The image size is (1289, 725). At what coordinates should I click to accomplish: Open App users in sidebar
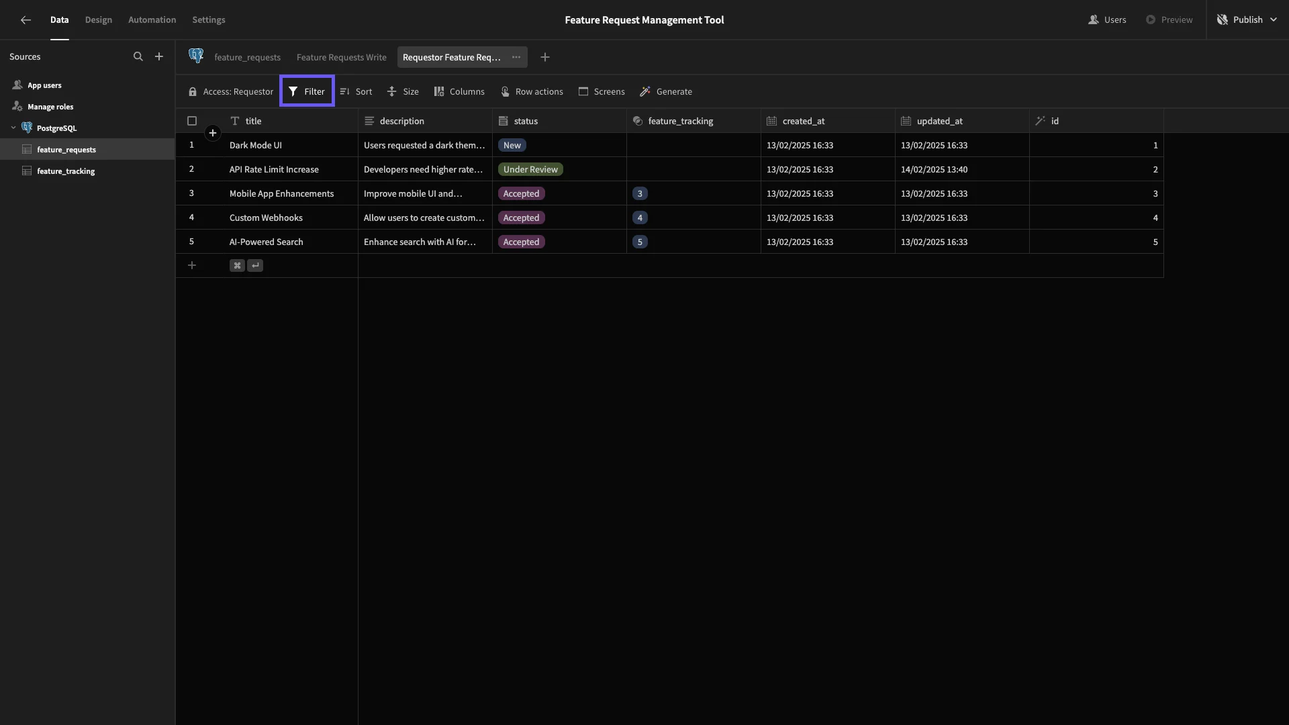coord(44,85)
